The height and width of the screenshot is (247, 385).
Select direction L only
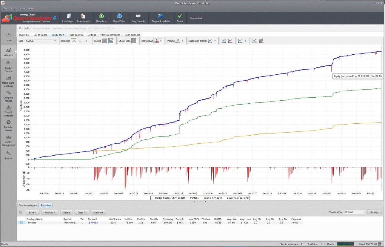(80, 41)
